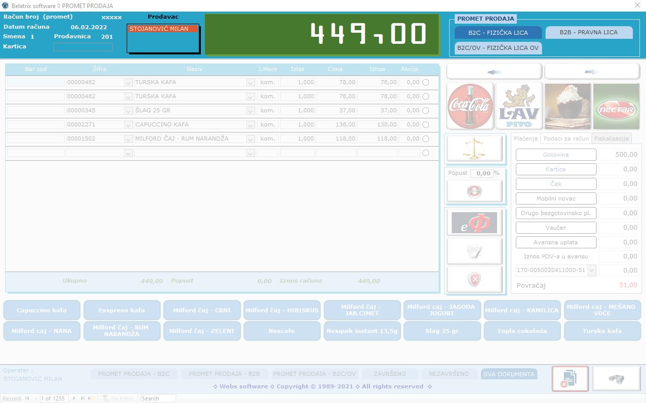Screen dimensions: 646x403
Task: Click the Kartica input field in header
Action: point(83,47)
